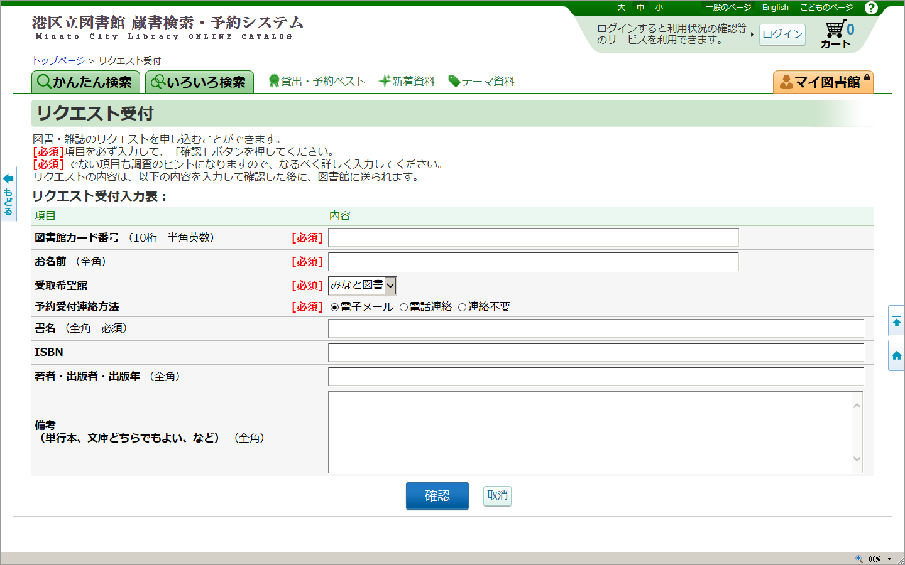
Task: Click the 備考 textarea scroll up arrow
Action: click(857, 406)
